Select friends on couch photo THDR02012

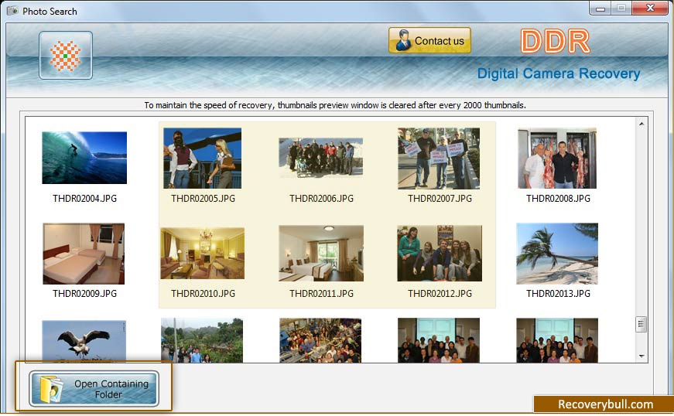tap(440, 254)
